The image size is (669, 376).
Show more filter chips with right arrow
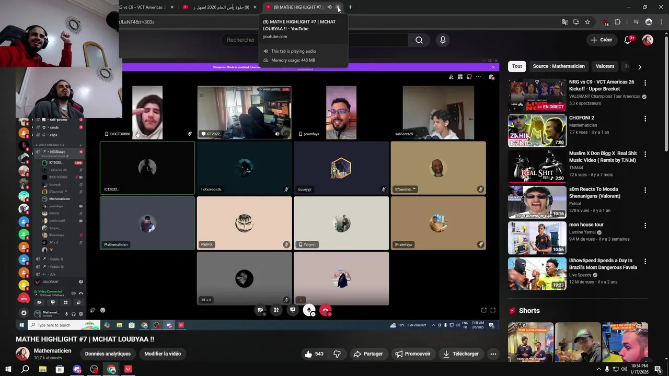click(x=639, y=67)
